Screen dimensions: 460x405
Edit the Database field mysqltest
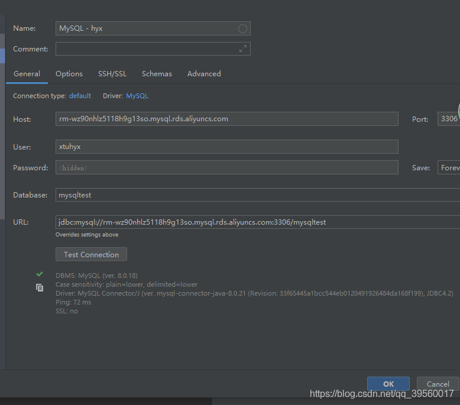[x=258, y=195]
